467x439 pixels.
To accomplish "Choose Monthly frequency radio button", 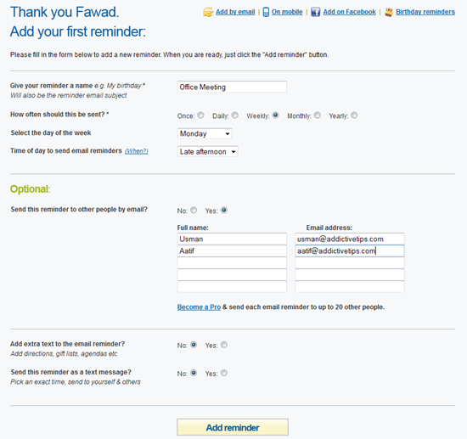I will pos(318,115).
